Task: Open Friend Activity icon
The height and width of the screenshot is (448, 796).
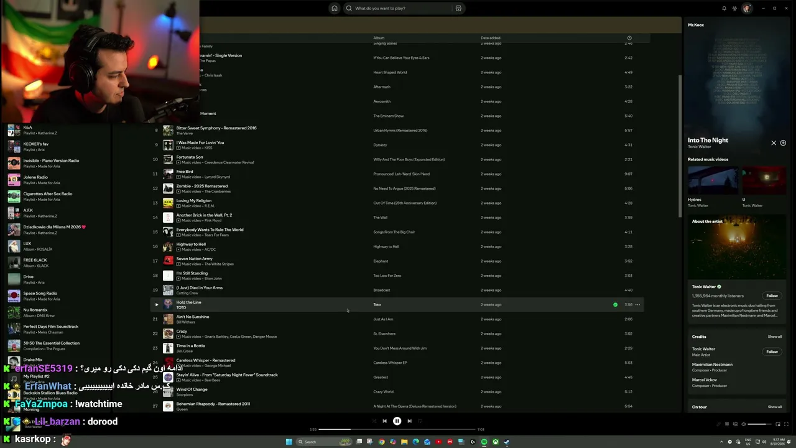Action: [x=735, y=8]
